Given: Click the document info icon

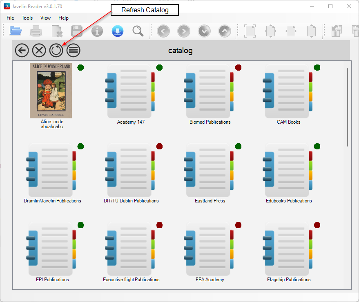Looking at the screenshot, I should pyautogui.click(x=97, y=31).
